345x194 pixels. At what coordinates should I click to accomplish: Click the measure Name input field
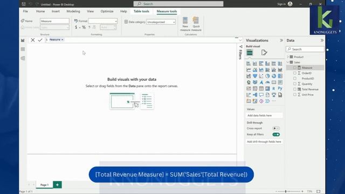(54, 21)
